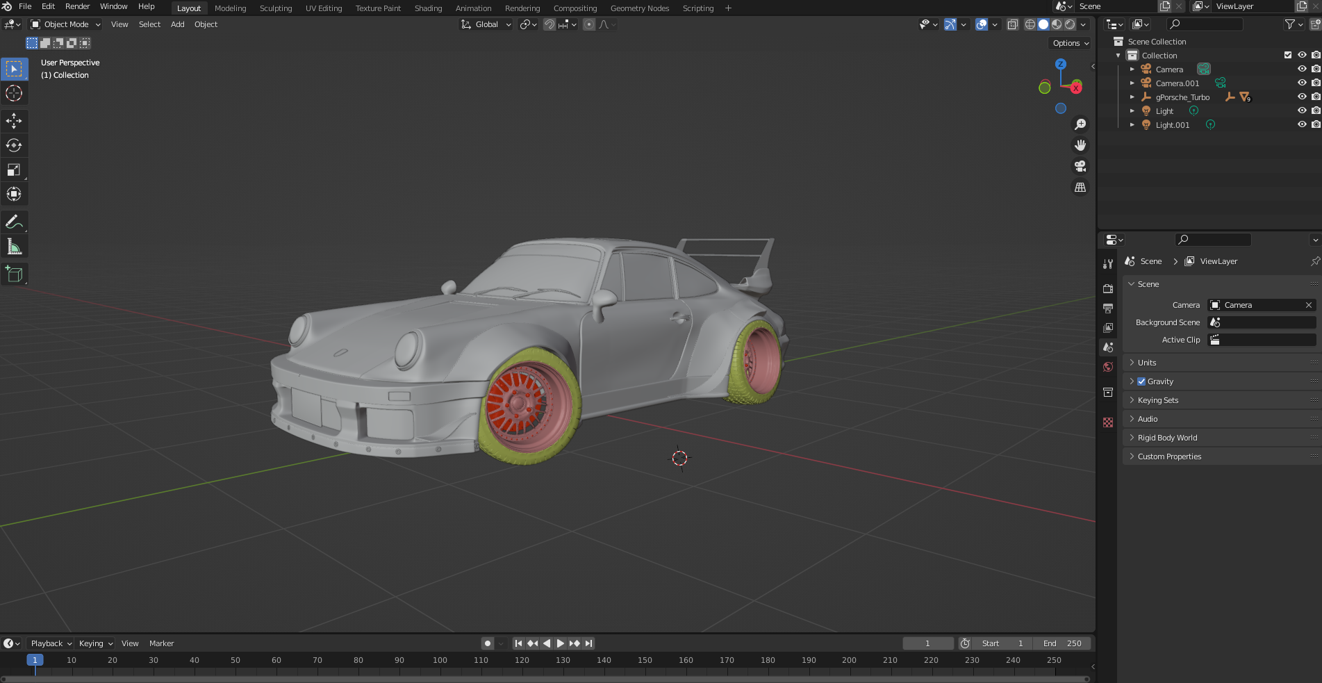
Task: Hide Light.001 with its eye icon
Action: coord(1302,124)
